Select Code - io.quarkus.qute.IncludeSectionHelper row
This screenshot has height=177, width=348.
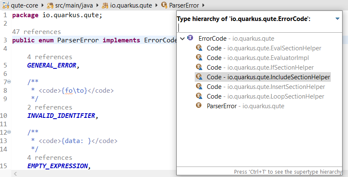263,77
